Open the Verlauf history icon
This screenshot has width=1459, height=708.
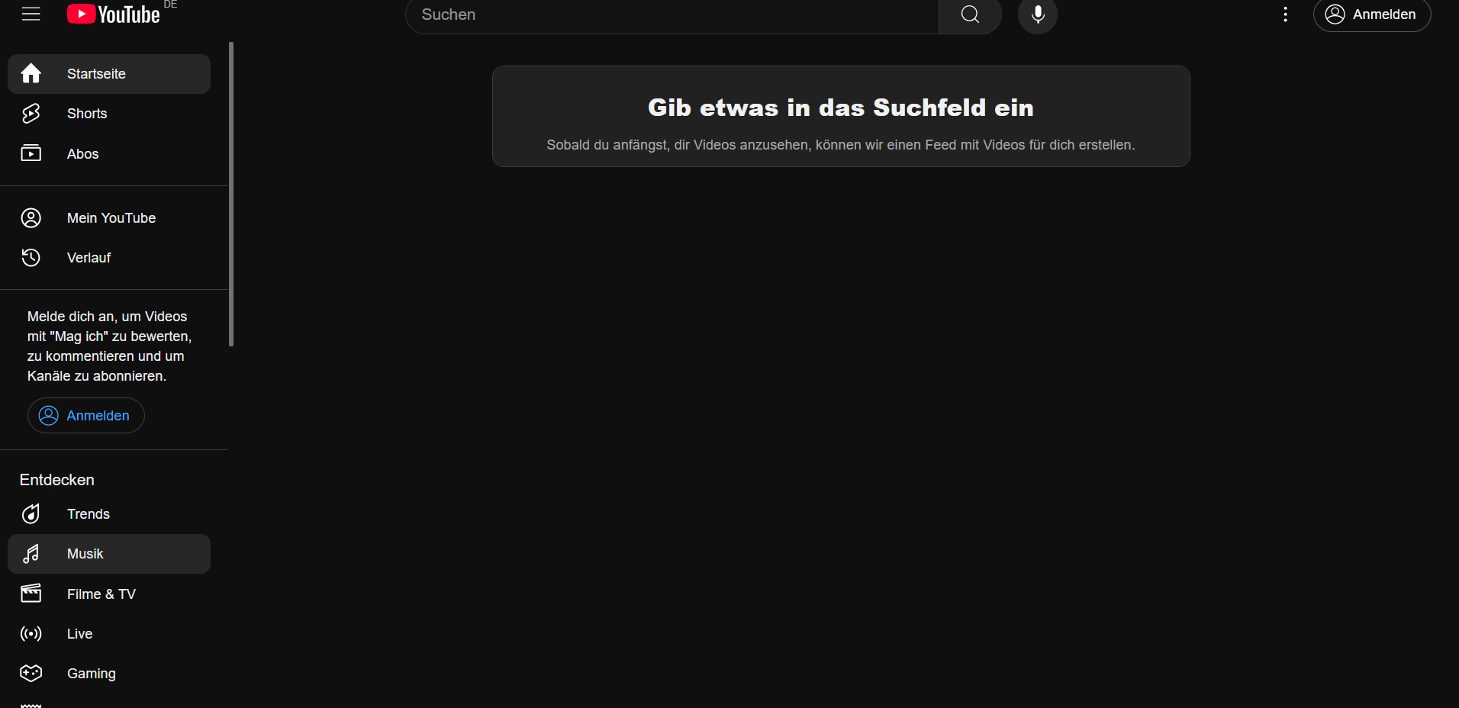[x=31, y=257]
